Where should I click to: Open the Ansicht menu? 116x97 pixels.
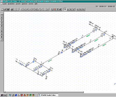[x=18, y=4]
